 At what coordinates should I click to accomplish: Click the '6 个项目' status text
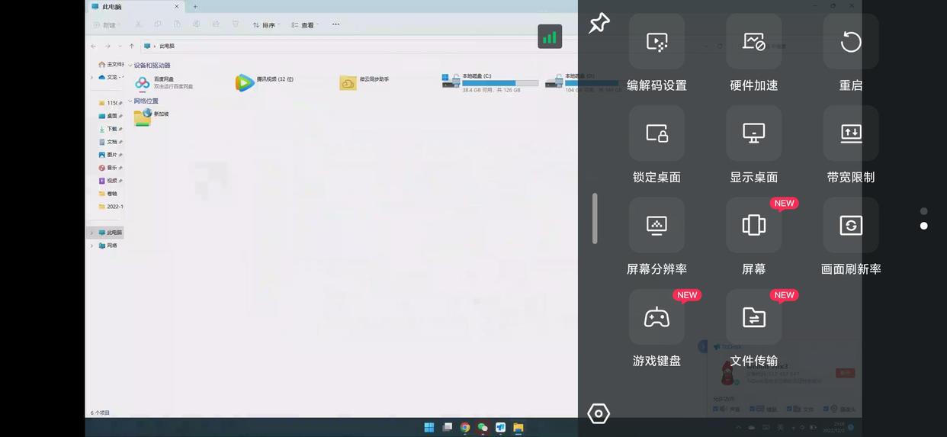coord(100,413)
